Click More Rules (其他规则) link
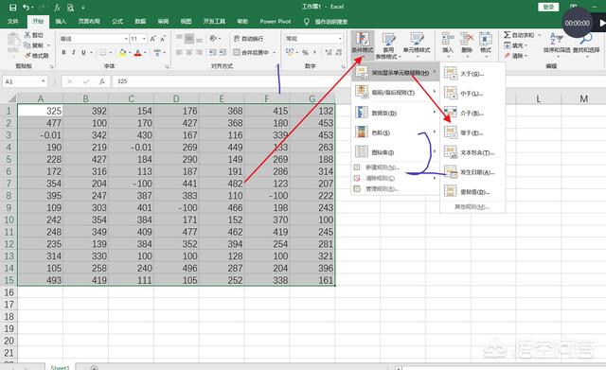The height and width of the screenshot is (370, 606). click(472, 207)
